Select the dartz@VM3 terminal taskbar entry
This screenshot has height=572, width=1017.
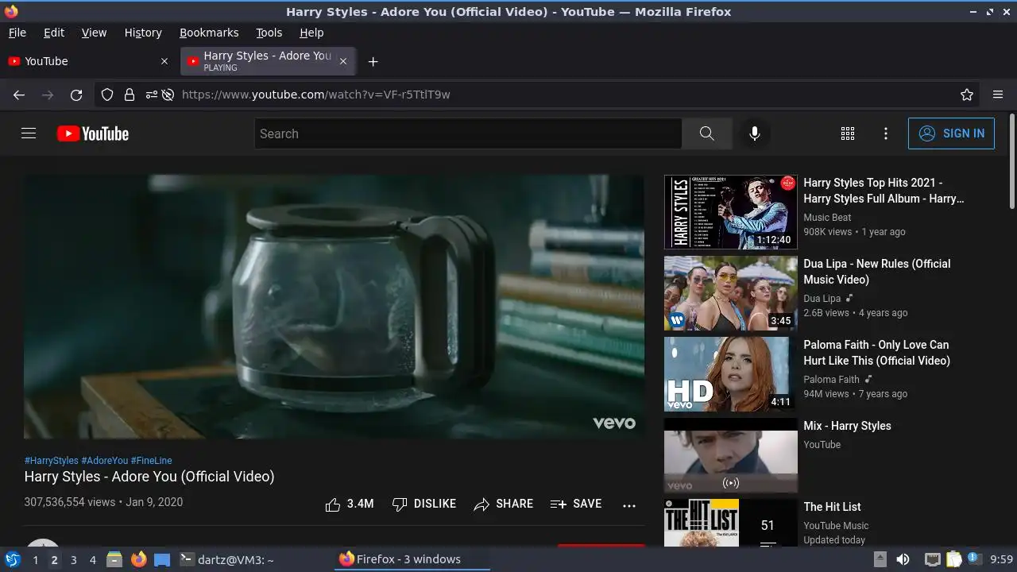pos(226,559)
